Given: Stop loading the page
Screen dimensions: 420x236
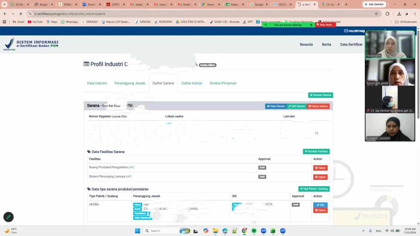Looking at the screenshot, I should click(x=21, y=14).
